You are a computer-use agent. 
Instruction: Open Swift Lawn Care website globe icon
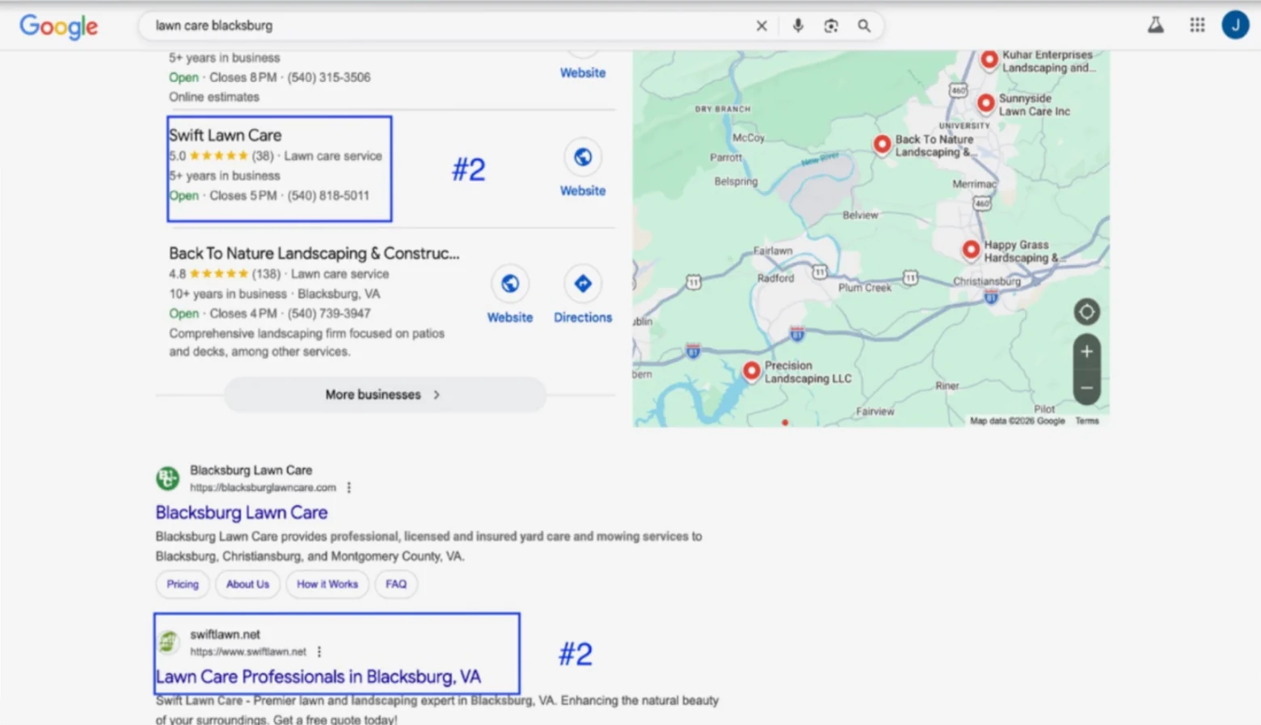coord(583,157)
